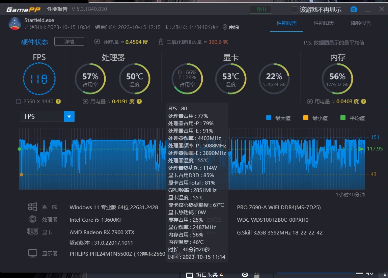Go to the 降频报告 tab

point(361,23)
